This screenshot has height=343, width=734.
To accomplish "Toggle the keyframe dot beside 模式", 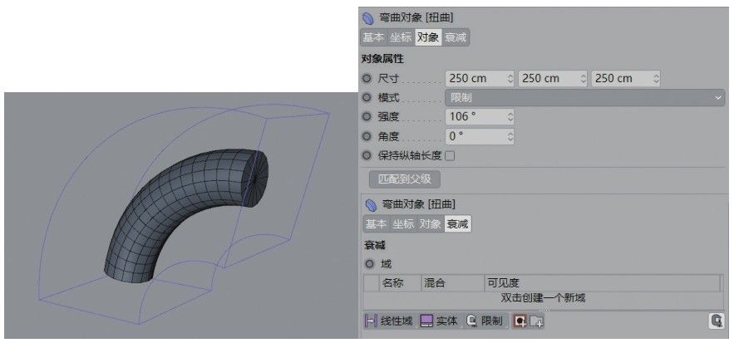I will 367,98.
